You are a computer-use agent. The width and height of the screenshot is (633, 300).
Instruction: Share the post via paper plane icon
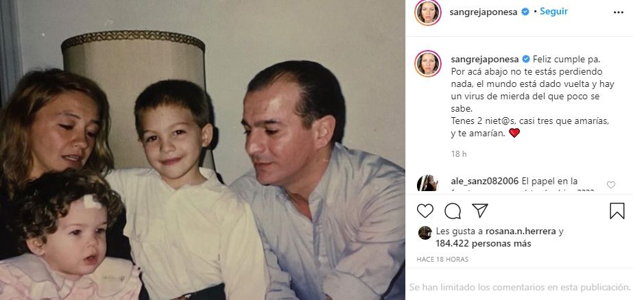click(x=480, y=210)
